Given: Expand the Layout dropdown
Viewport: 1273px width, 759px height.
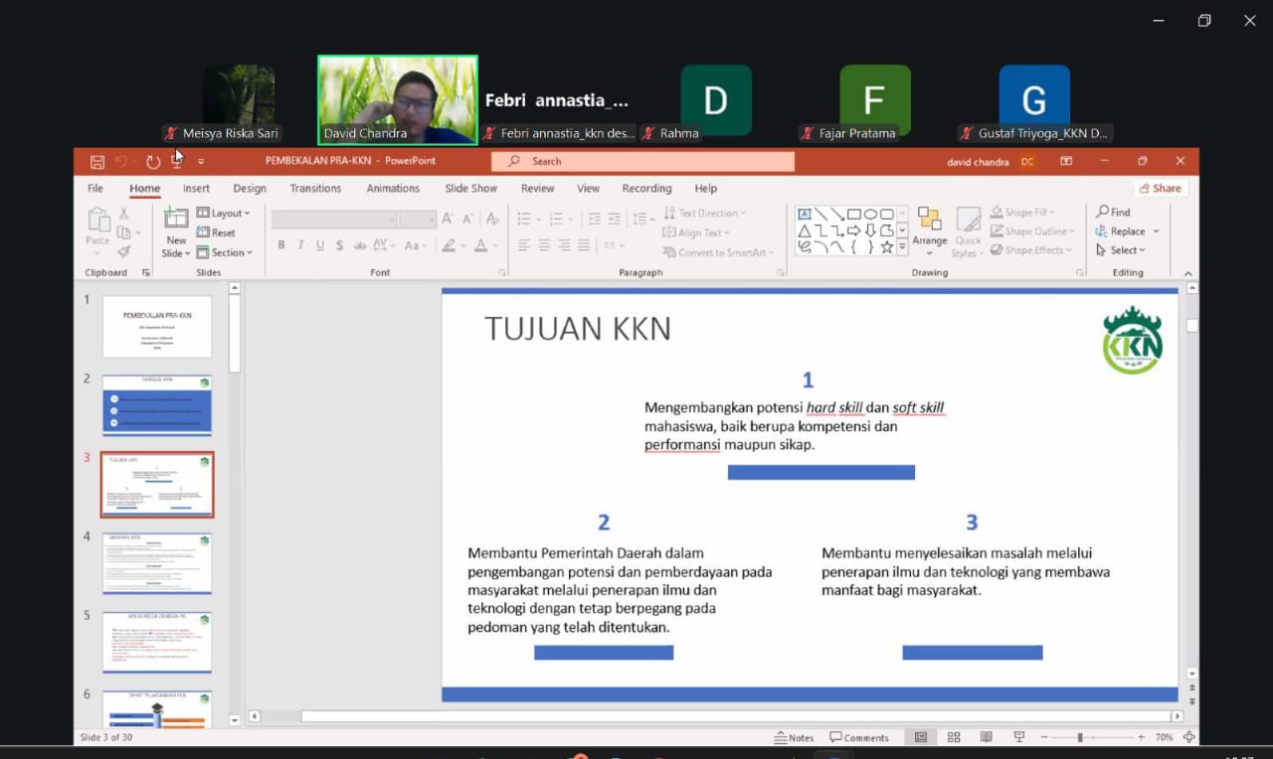Looking at the screenshot, I should click(x=224, y=213).
